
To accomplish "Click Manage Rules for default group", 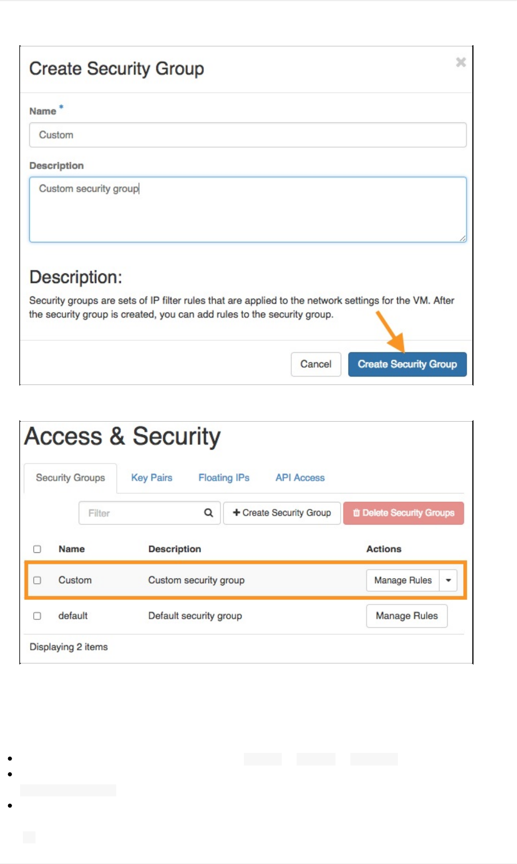I will 407,616.
